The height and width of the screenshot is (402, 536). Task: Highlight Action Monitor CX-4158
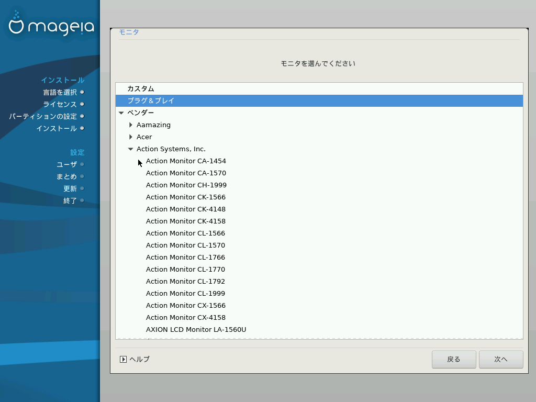(186, 318)
